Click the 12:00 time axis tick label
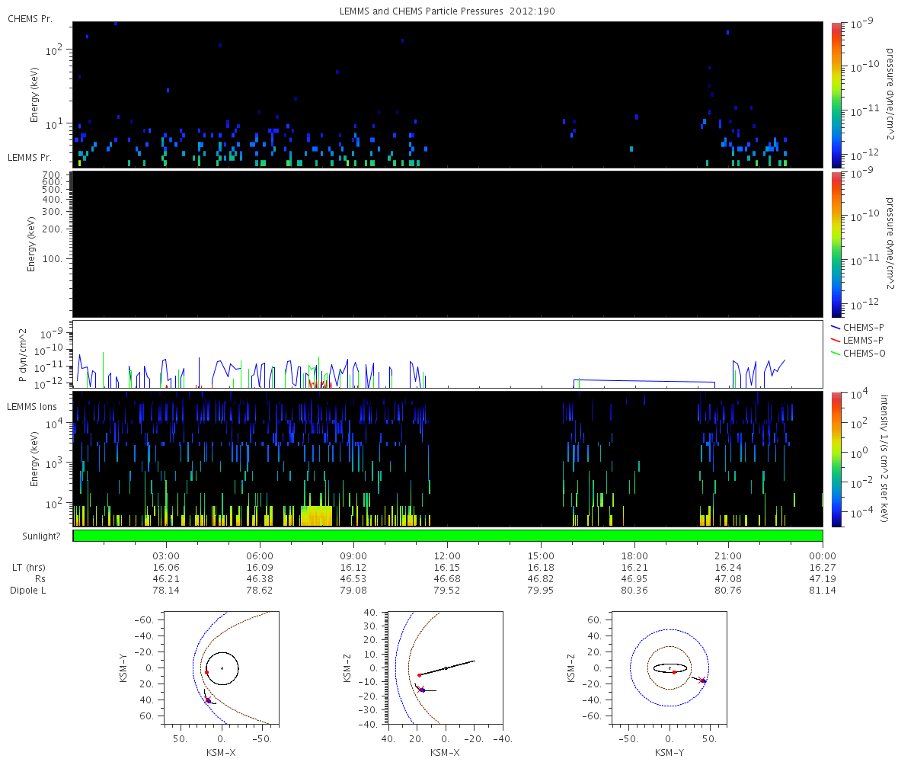 [x=447, y=555]
